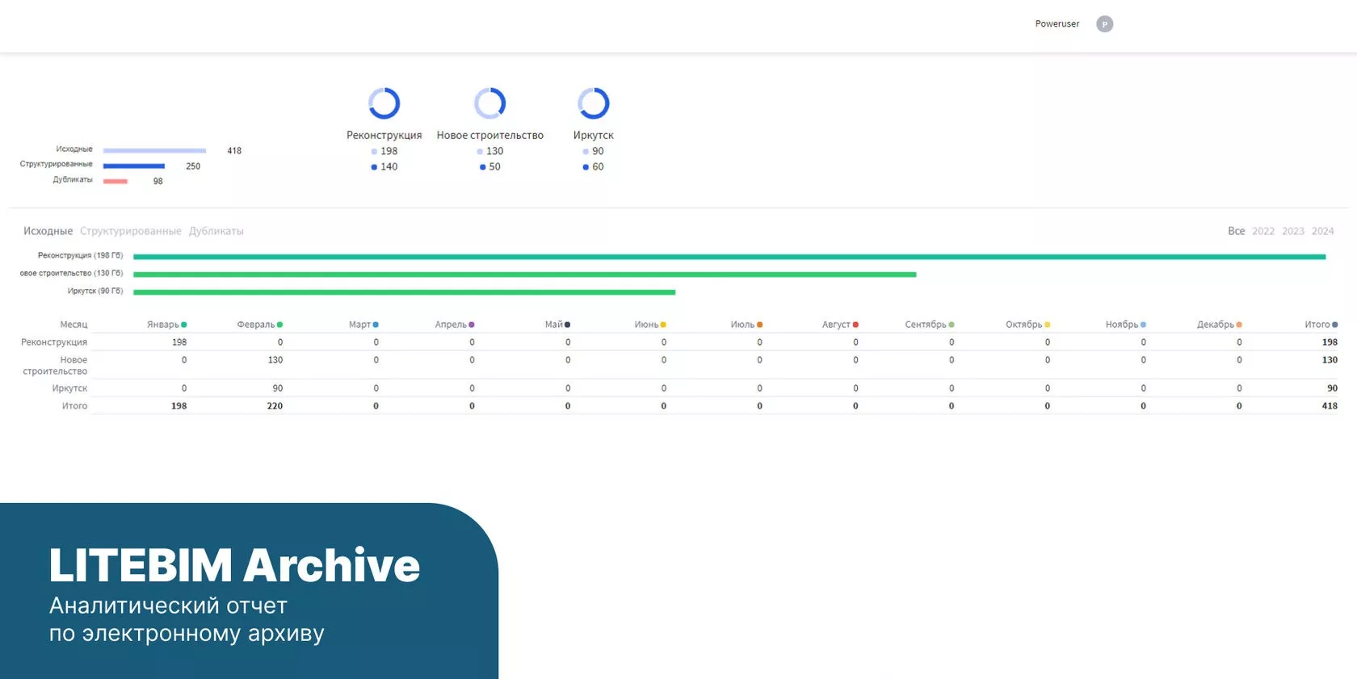Click the orange dot next to Июль
This screenshot has width=1357, height=679.
click(759, 325)
